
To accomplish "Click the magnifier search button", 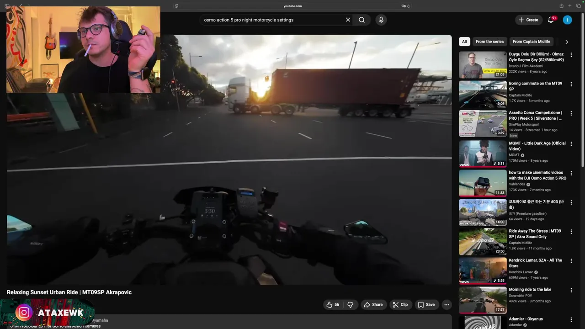I will [x=362, y=20].
